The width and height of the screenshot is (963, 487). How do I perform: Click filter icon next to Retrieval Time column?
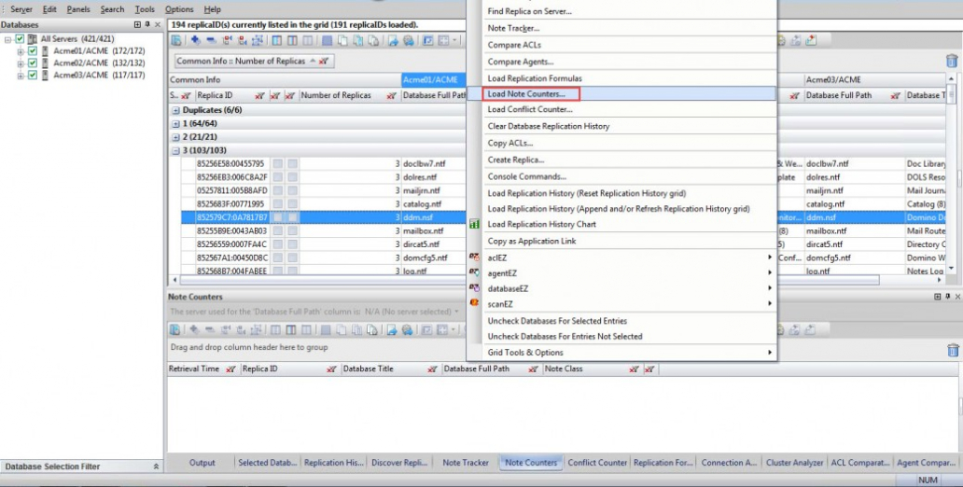(x=230, y=369)
